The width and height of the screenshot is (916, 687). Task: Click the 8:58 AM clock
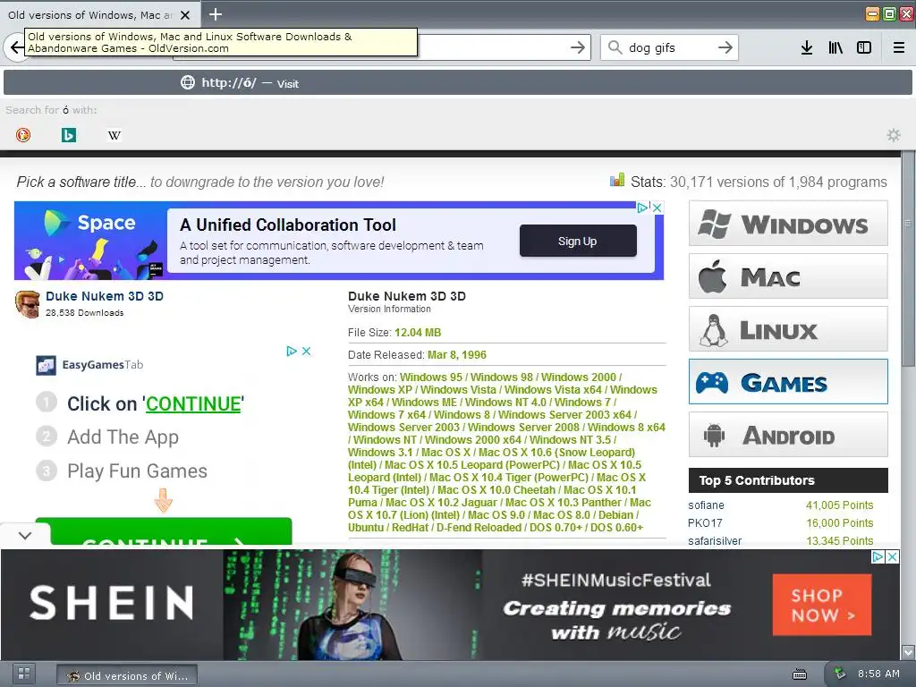coord(878,674)
